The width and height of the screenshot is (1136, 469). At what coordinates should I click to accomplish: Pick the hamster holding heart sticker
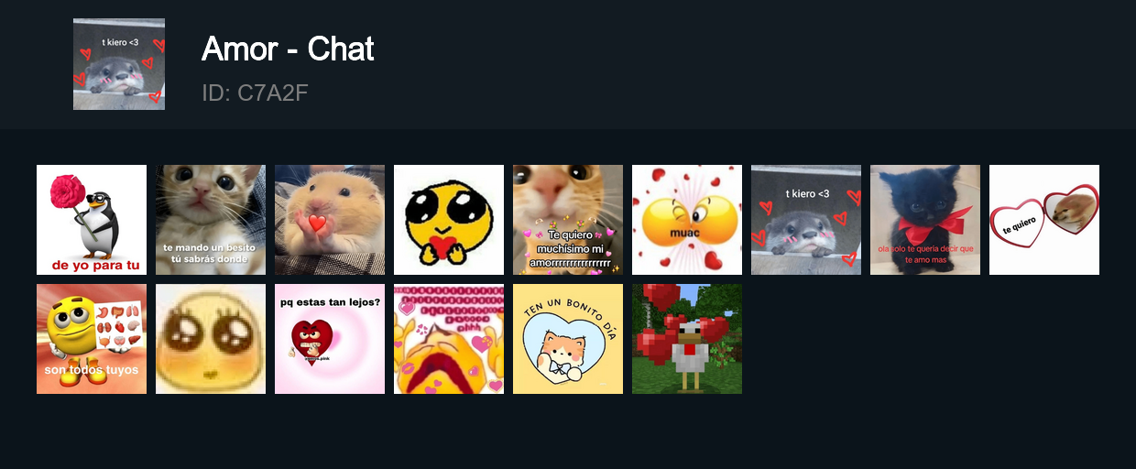click(x=330, y=220)
